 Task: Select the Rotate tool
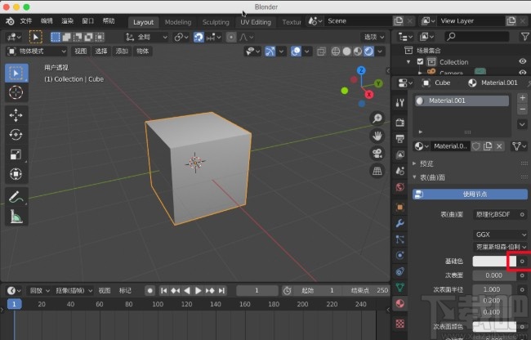(x=16, y=135)
